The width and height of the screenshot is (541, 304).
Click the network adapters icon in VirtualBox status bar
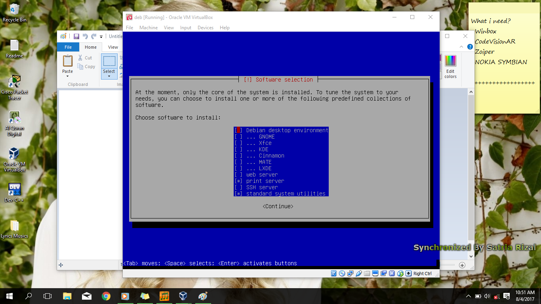point(350,274)
